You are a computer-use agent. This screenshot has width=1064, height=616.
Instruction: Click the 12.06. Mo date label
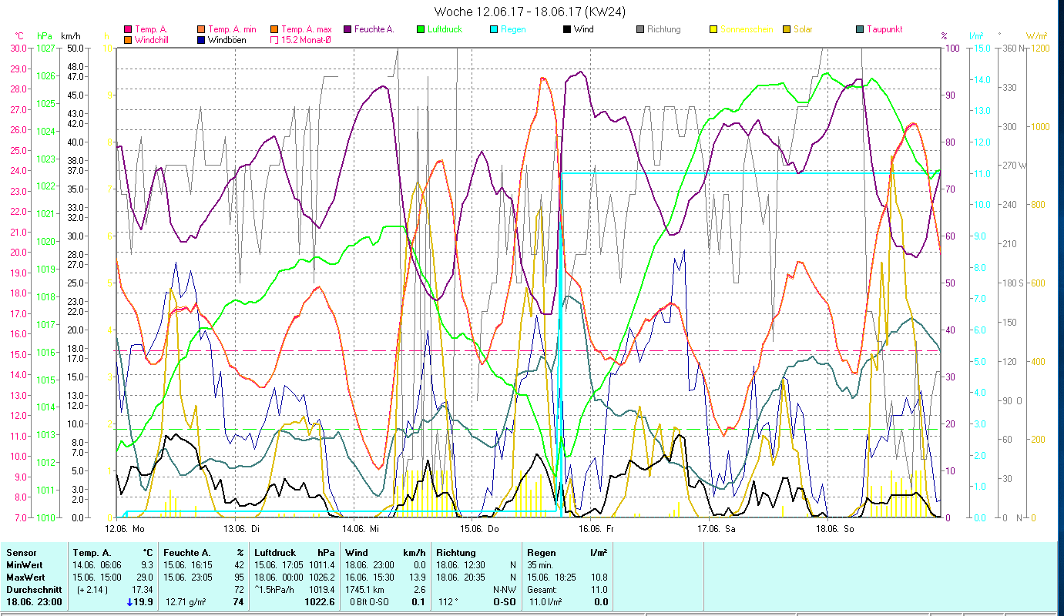point(125,529)
